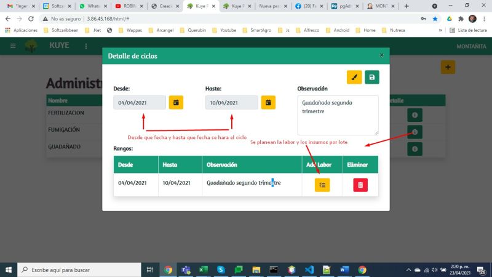Image resolution: width=492 pixels, height=277 pixels.
Task: Click the Observación text area
Action: point(337,115)
